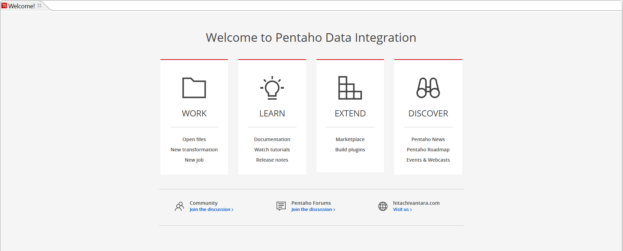Click the LEARN lightbulb icon
623x251 pixels.
(272, 88)
